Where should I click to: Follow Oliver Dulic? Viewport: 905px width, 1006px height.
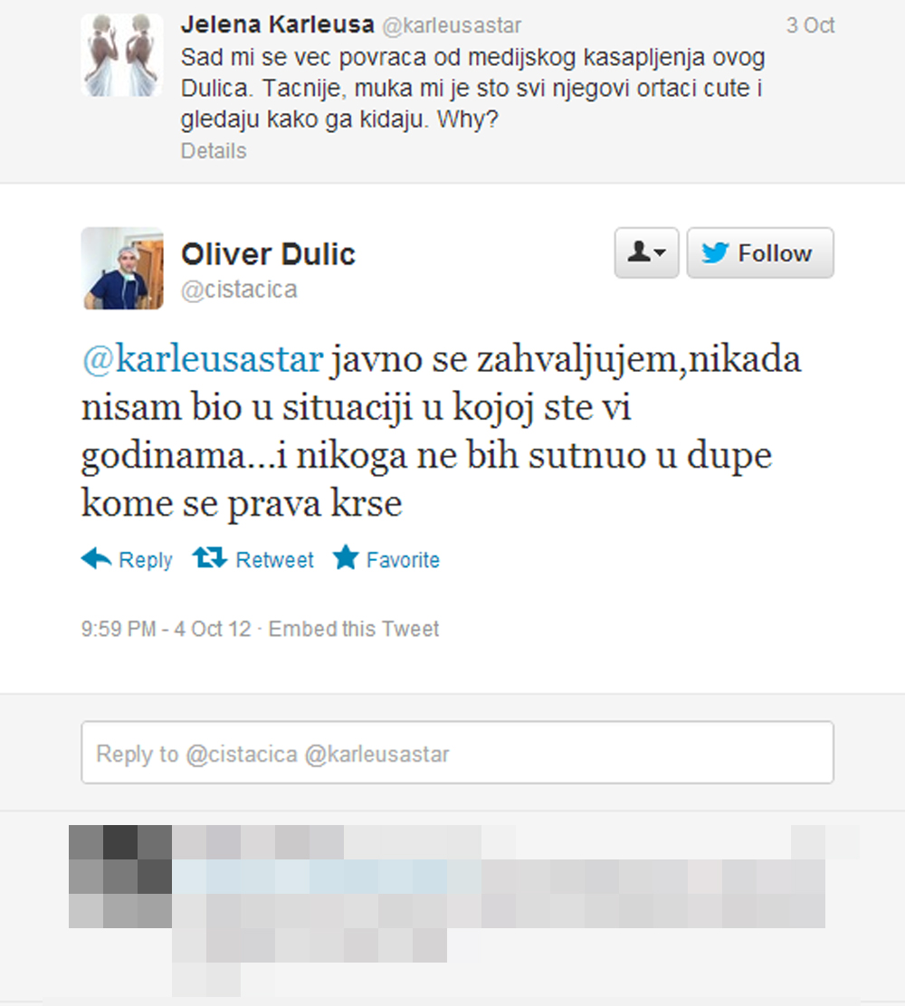pos(760,252)
